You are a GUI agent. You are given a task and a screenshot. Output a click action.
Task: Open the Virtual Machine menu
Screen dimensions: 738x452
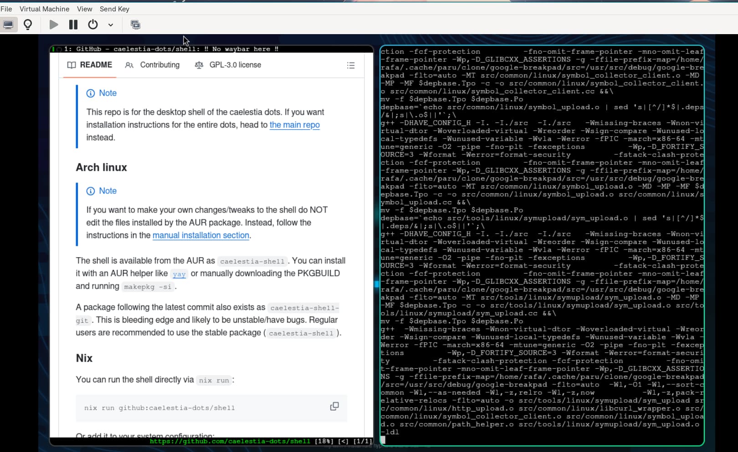[x=44, y=9]
